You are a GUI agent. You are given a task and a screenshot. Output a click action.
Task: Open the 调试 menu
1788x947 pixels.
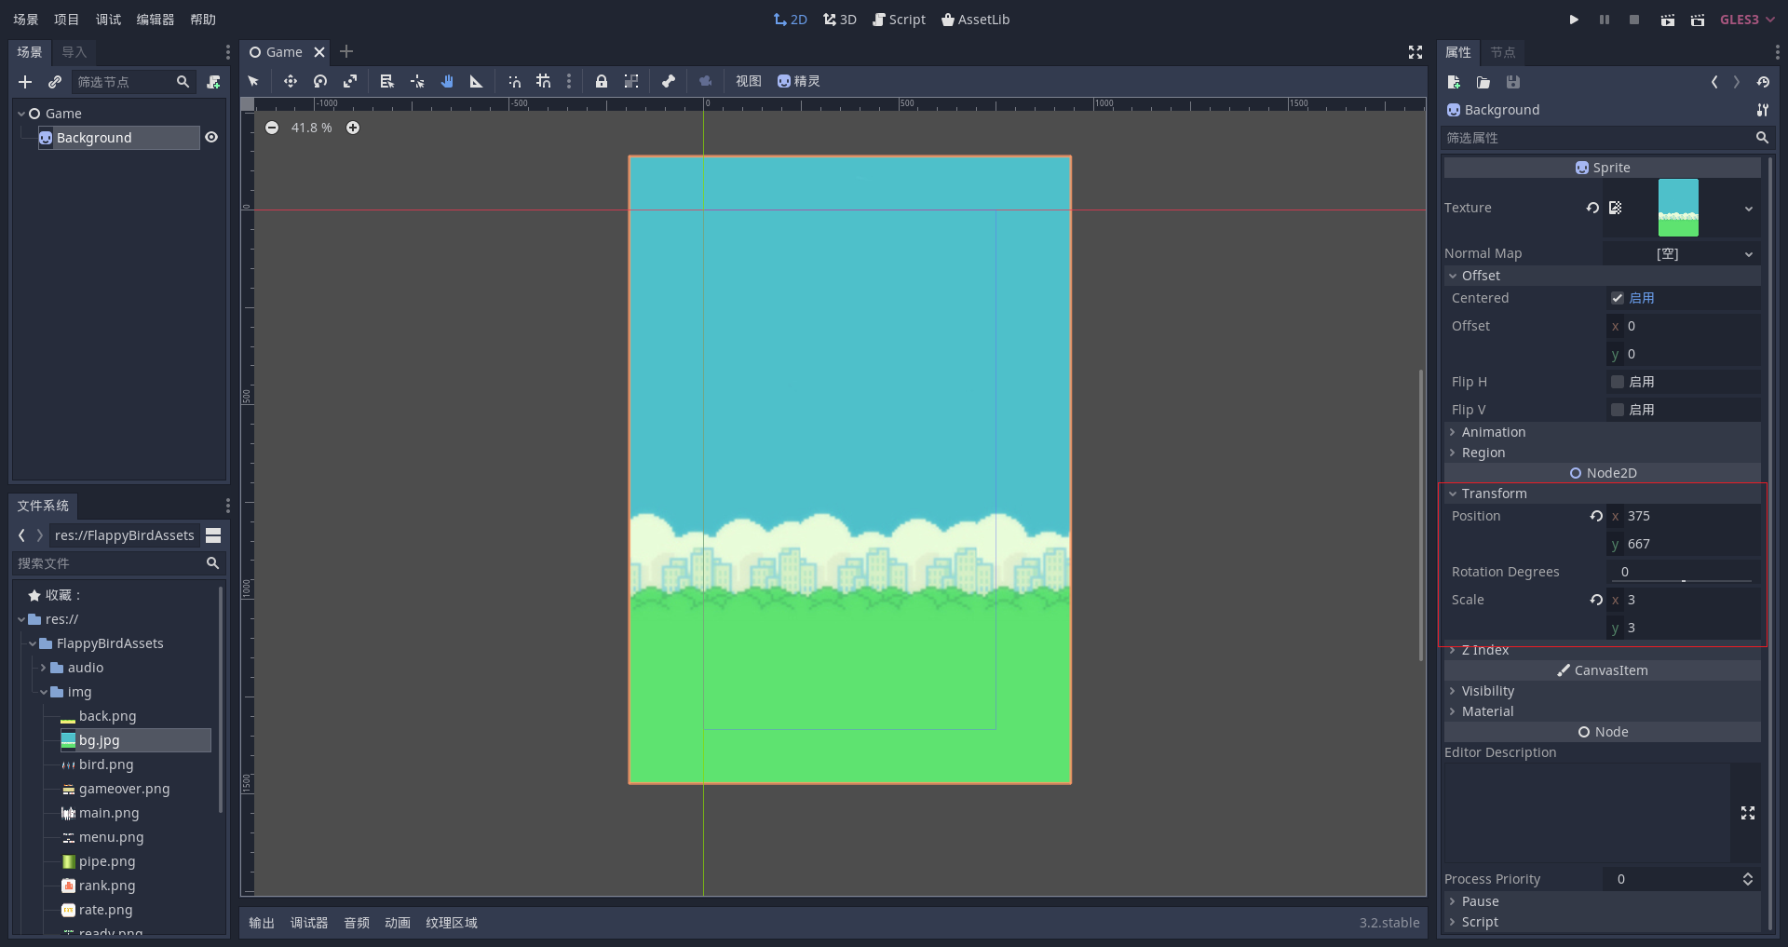pos(109,20)
